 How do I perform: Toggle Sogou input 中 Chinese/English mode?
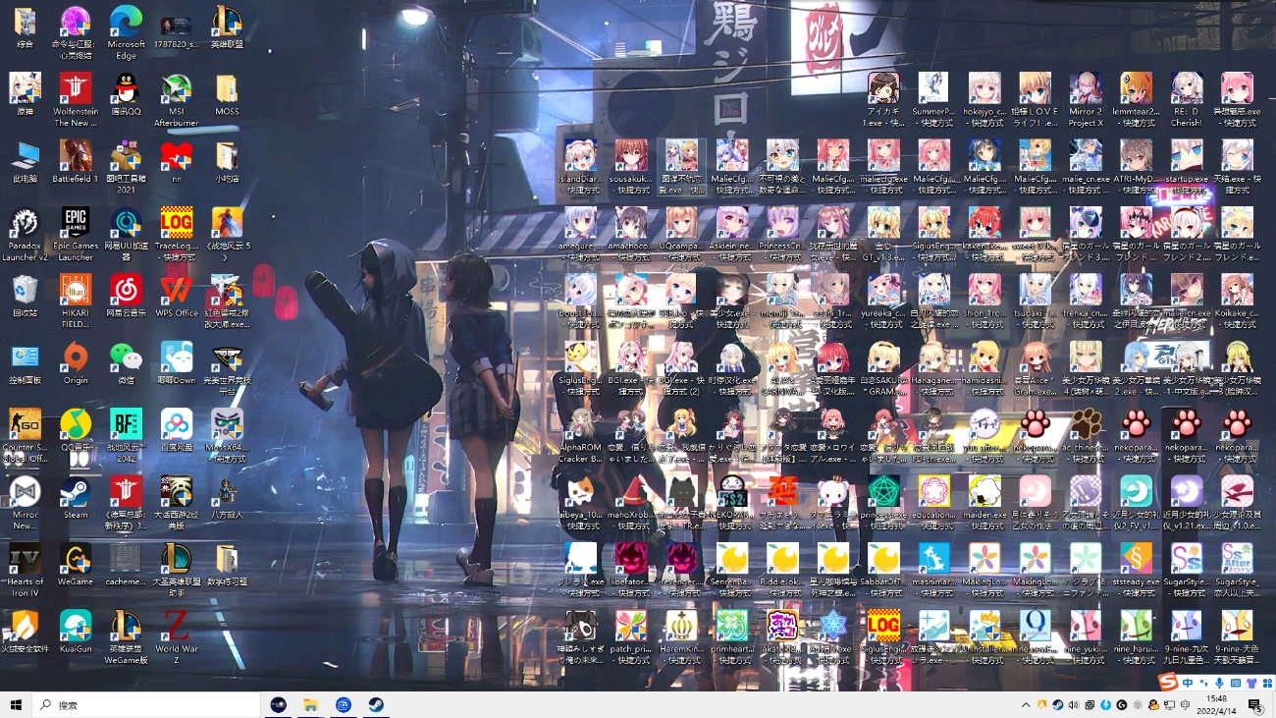click(x=1188, y=683)
